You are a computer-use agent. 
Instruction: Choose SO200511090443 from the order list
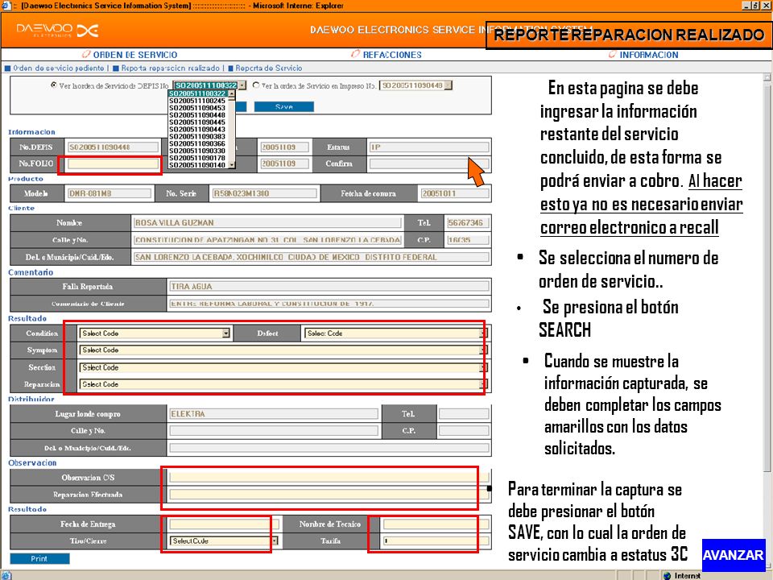tap(197, 129)
